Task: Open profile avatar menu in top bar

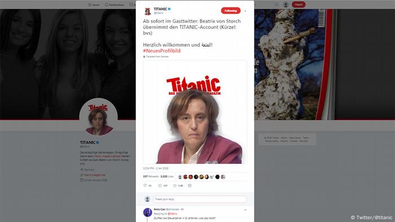Action: point(286,5)
